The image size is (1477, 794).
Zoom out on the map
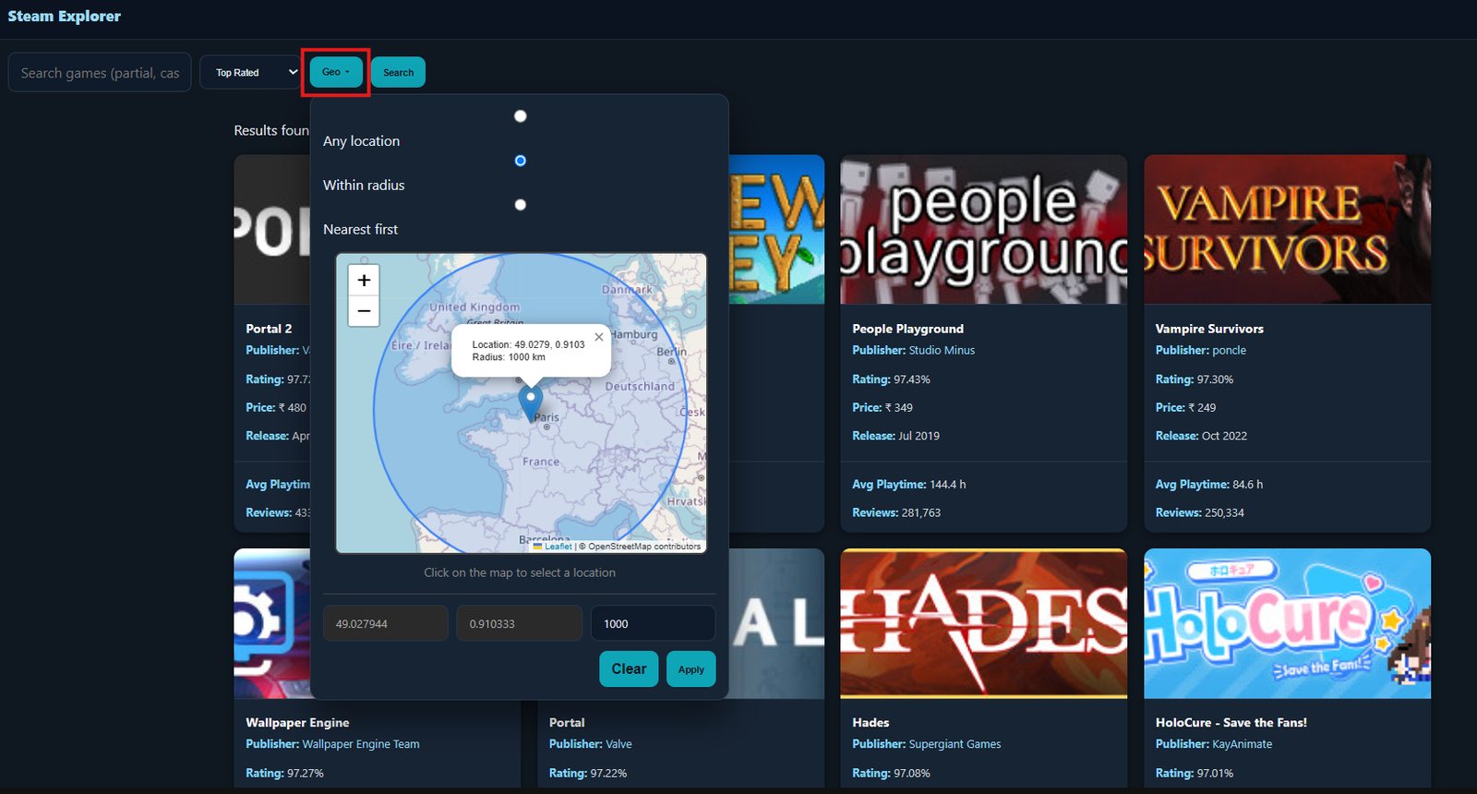[364, 311]
